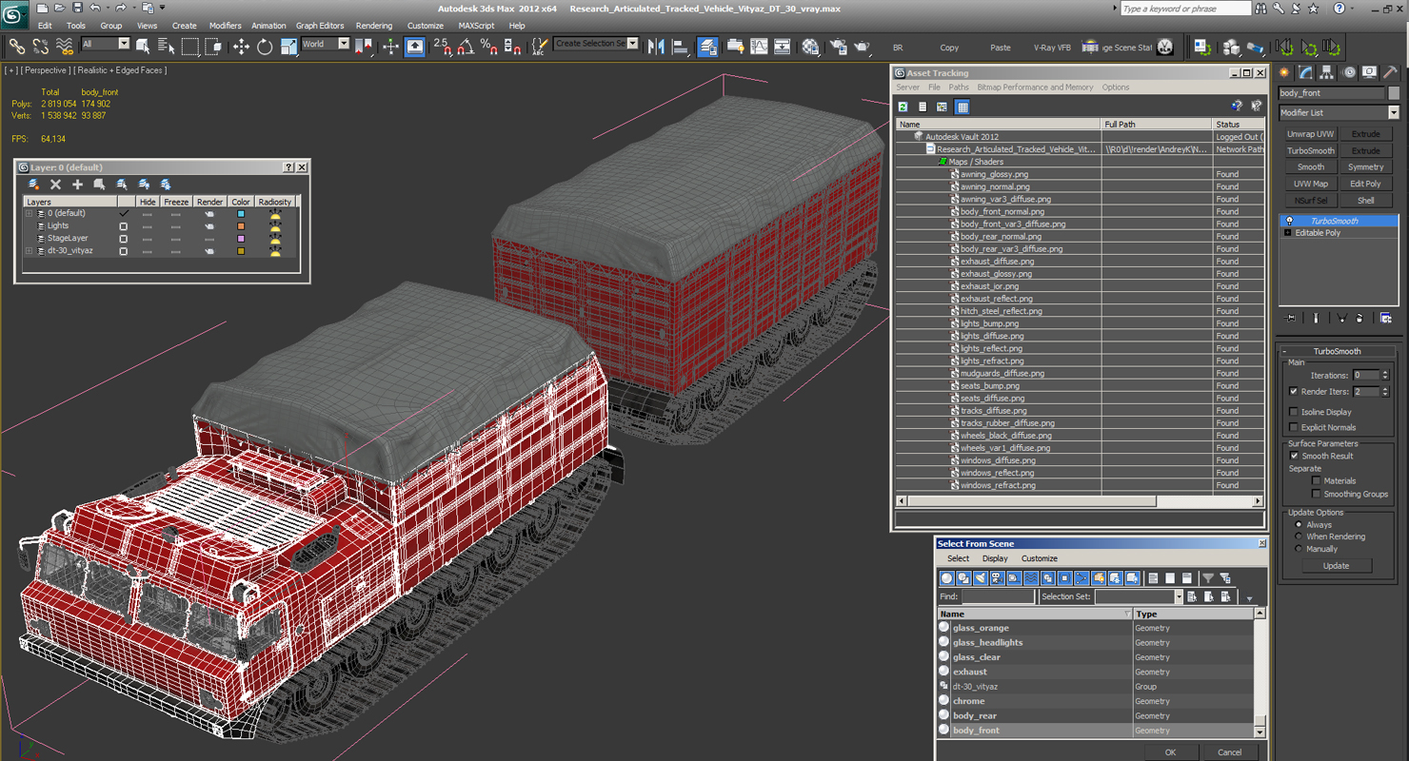The width and height of the screenshot is (1409, 761).
Task: Click the Find input field in Select From Scene
Action: [998, 596]
